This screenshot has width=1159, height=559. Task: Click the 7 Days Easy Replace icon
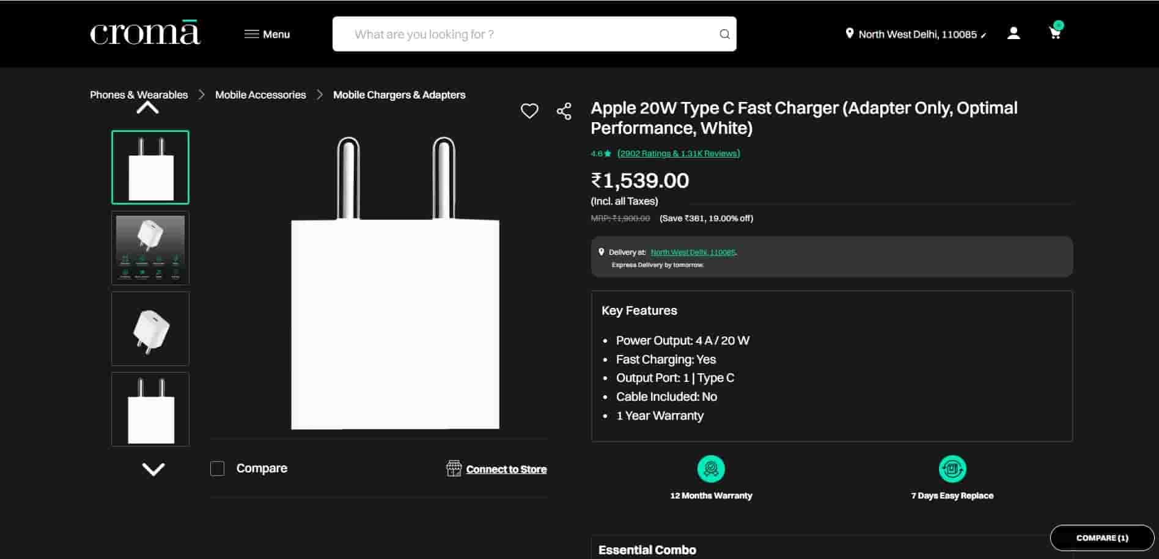[x=952, y=469]
